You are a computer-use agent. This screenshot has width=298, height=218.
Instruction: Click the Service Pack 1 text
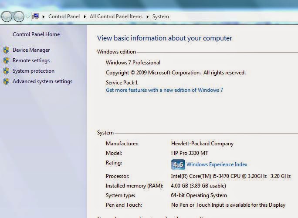click(122, 83)
